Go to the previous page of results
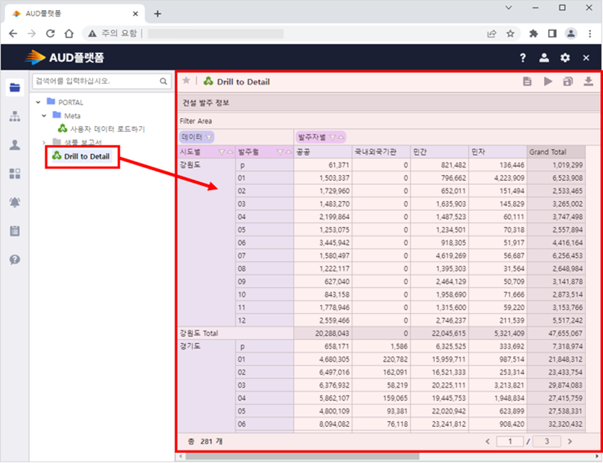This screenshot has height=463, width=603. [x=488, y=441]
